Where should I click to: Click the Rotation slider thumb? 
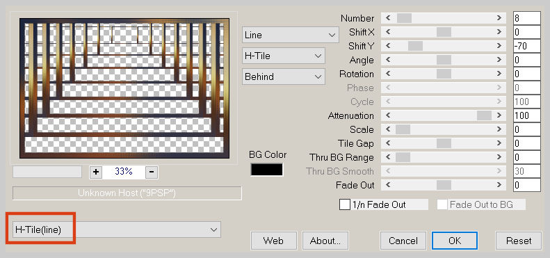[444, 74]
